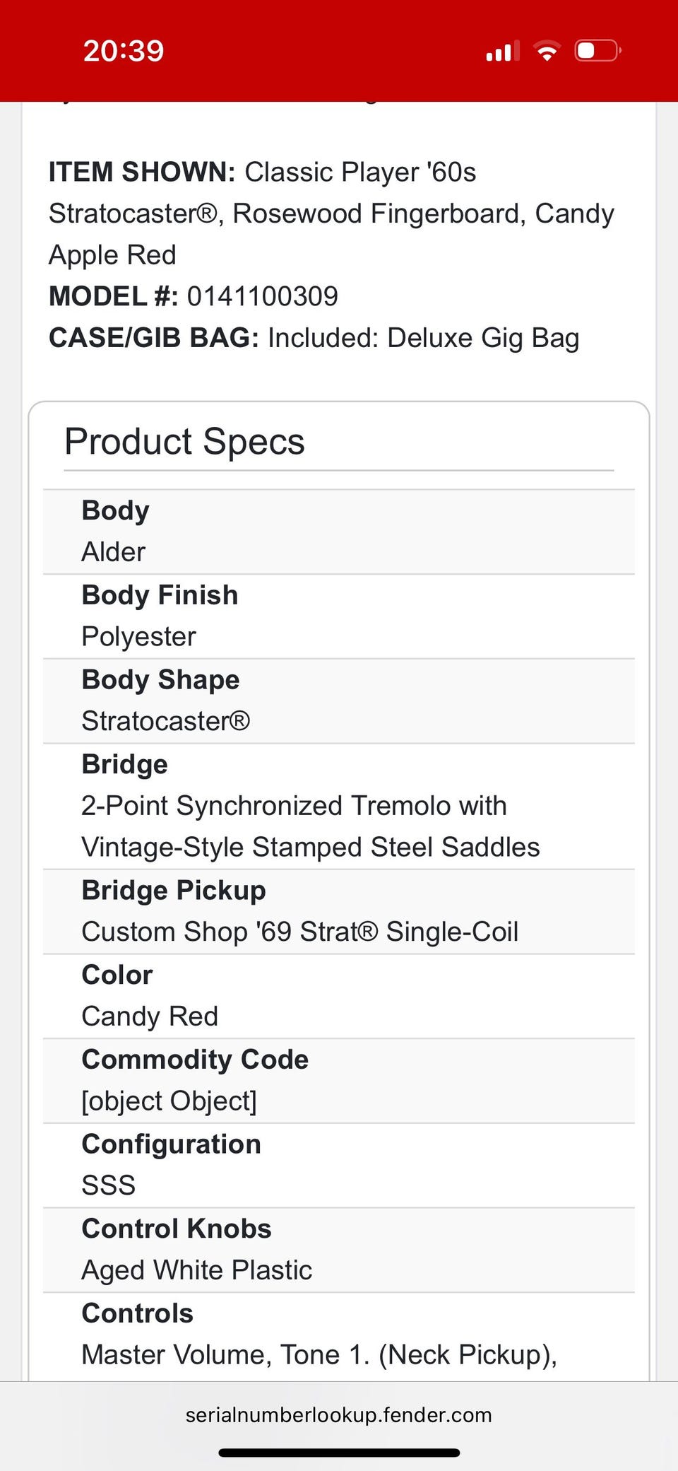Tap the [object Object] Commodity Code value
The width and height of the screenshot is (678, 1471).
click(169, 1101)
